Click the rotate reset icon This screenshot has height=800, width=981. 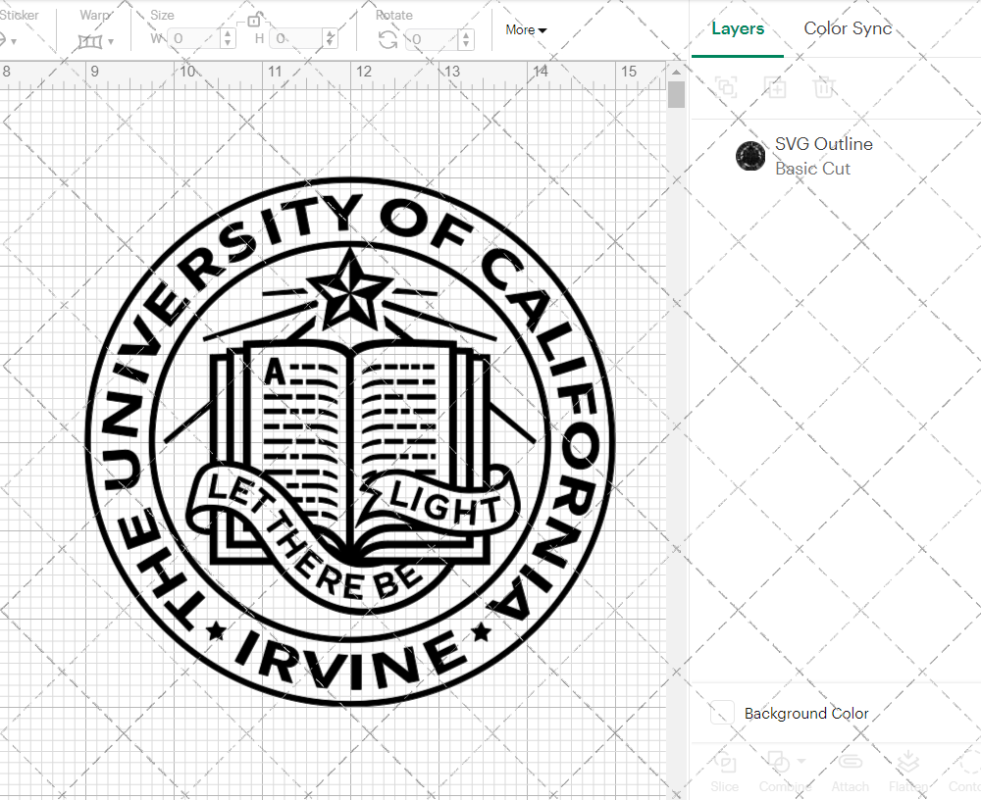point(387,37)
